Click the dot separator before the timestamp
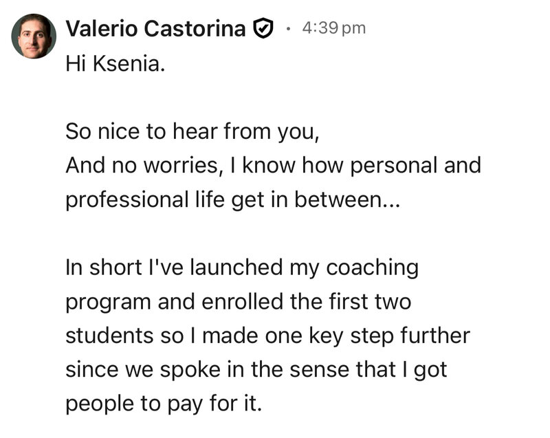 pyautogui.click(x=288, y=28)
